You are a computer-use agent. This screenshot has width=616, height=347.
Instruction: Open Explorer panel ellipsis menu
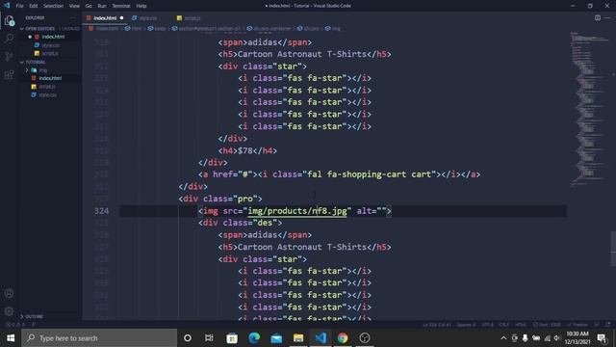(x=73, y=17)
